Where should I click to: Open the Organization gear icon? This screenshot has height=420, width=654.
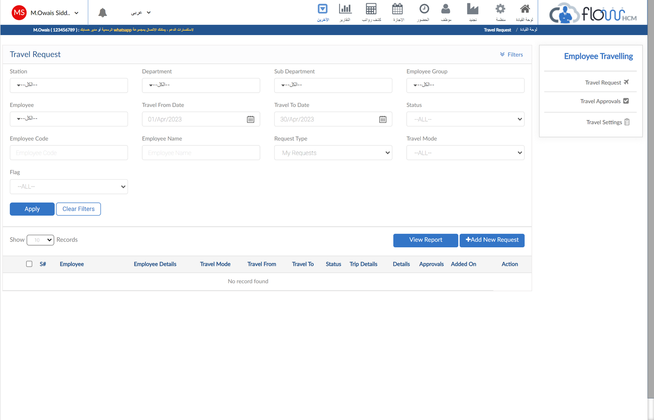pyautogui.click(x=500, y=9)
